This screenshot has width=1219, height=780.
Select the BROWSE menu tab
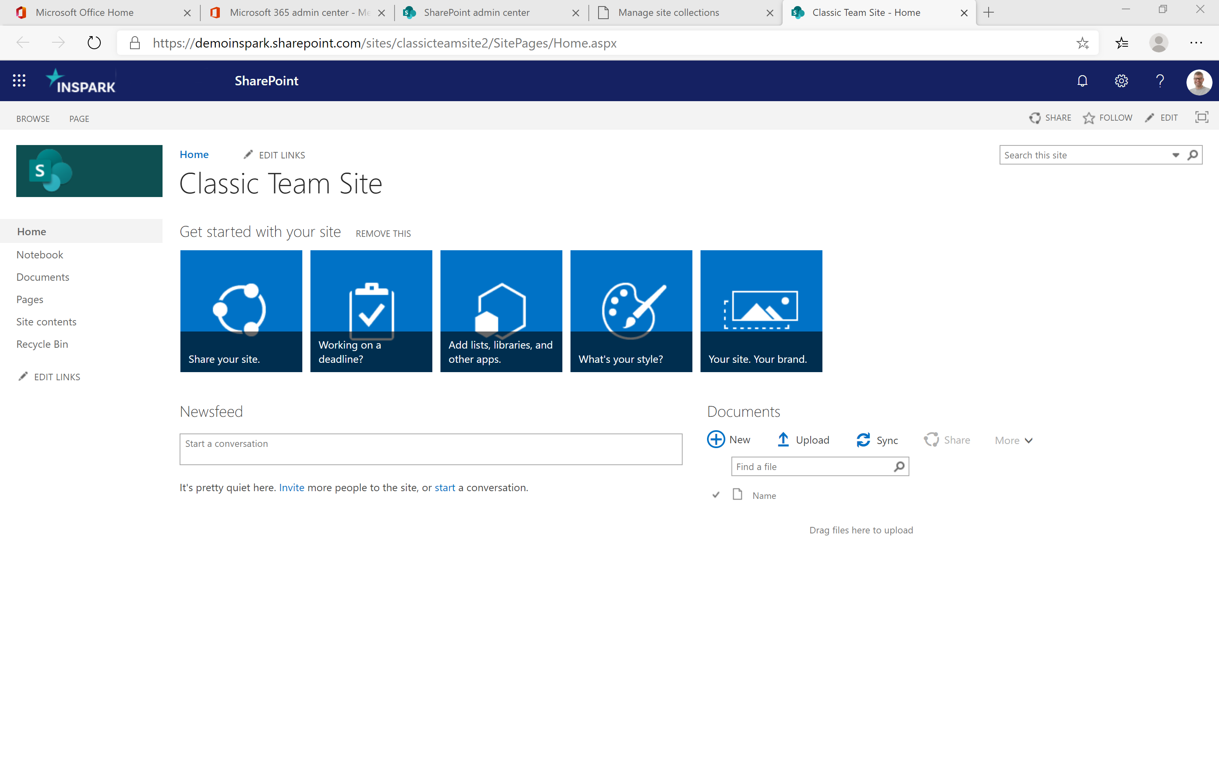[x=32, y=118]
